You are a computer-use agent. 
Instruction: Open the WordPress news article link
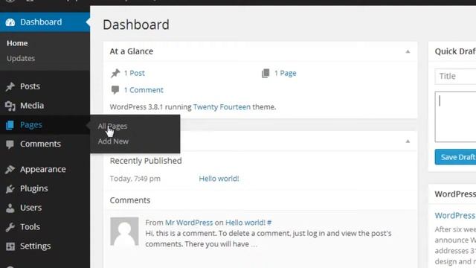[x=455, y=215]
